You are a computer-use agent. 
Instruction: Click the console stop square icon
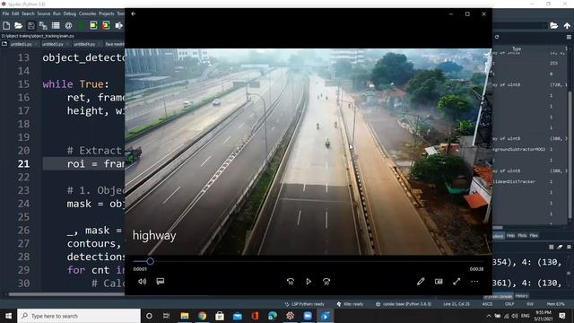click(x=552, y=248)
